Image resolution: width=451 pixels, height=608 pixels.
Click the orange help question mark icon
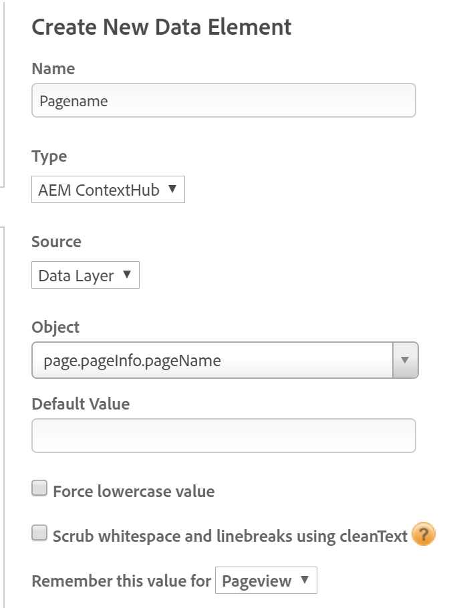point(424,535)
